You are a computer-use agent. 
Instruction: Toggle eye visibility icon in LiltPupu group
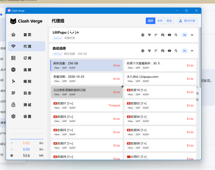(x=169, y=35)
